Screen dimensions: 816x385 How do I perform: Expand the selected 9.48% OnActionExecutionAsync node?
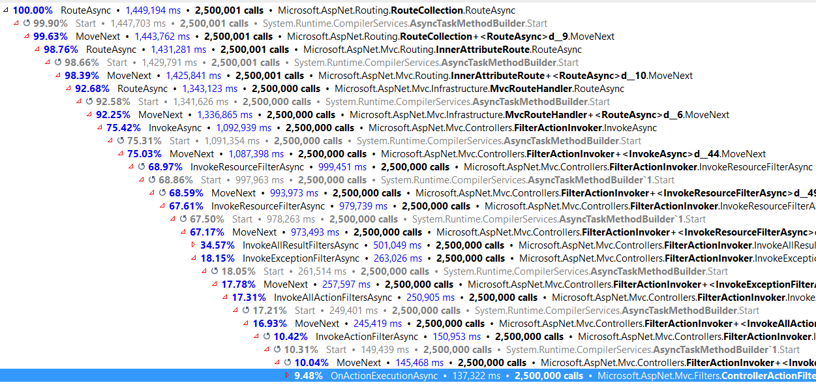coord(287,376)
